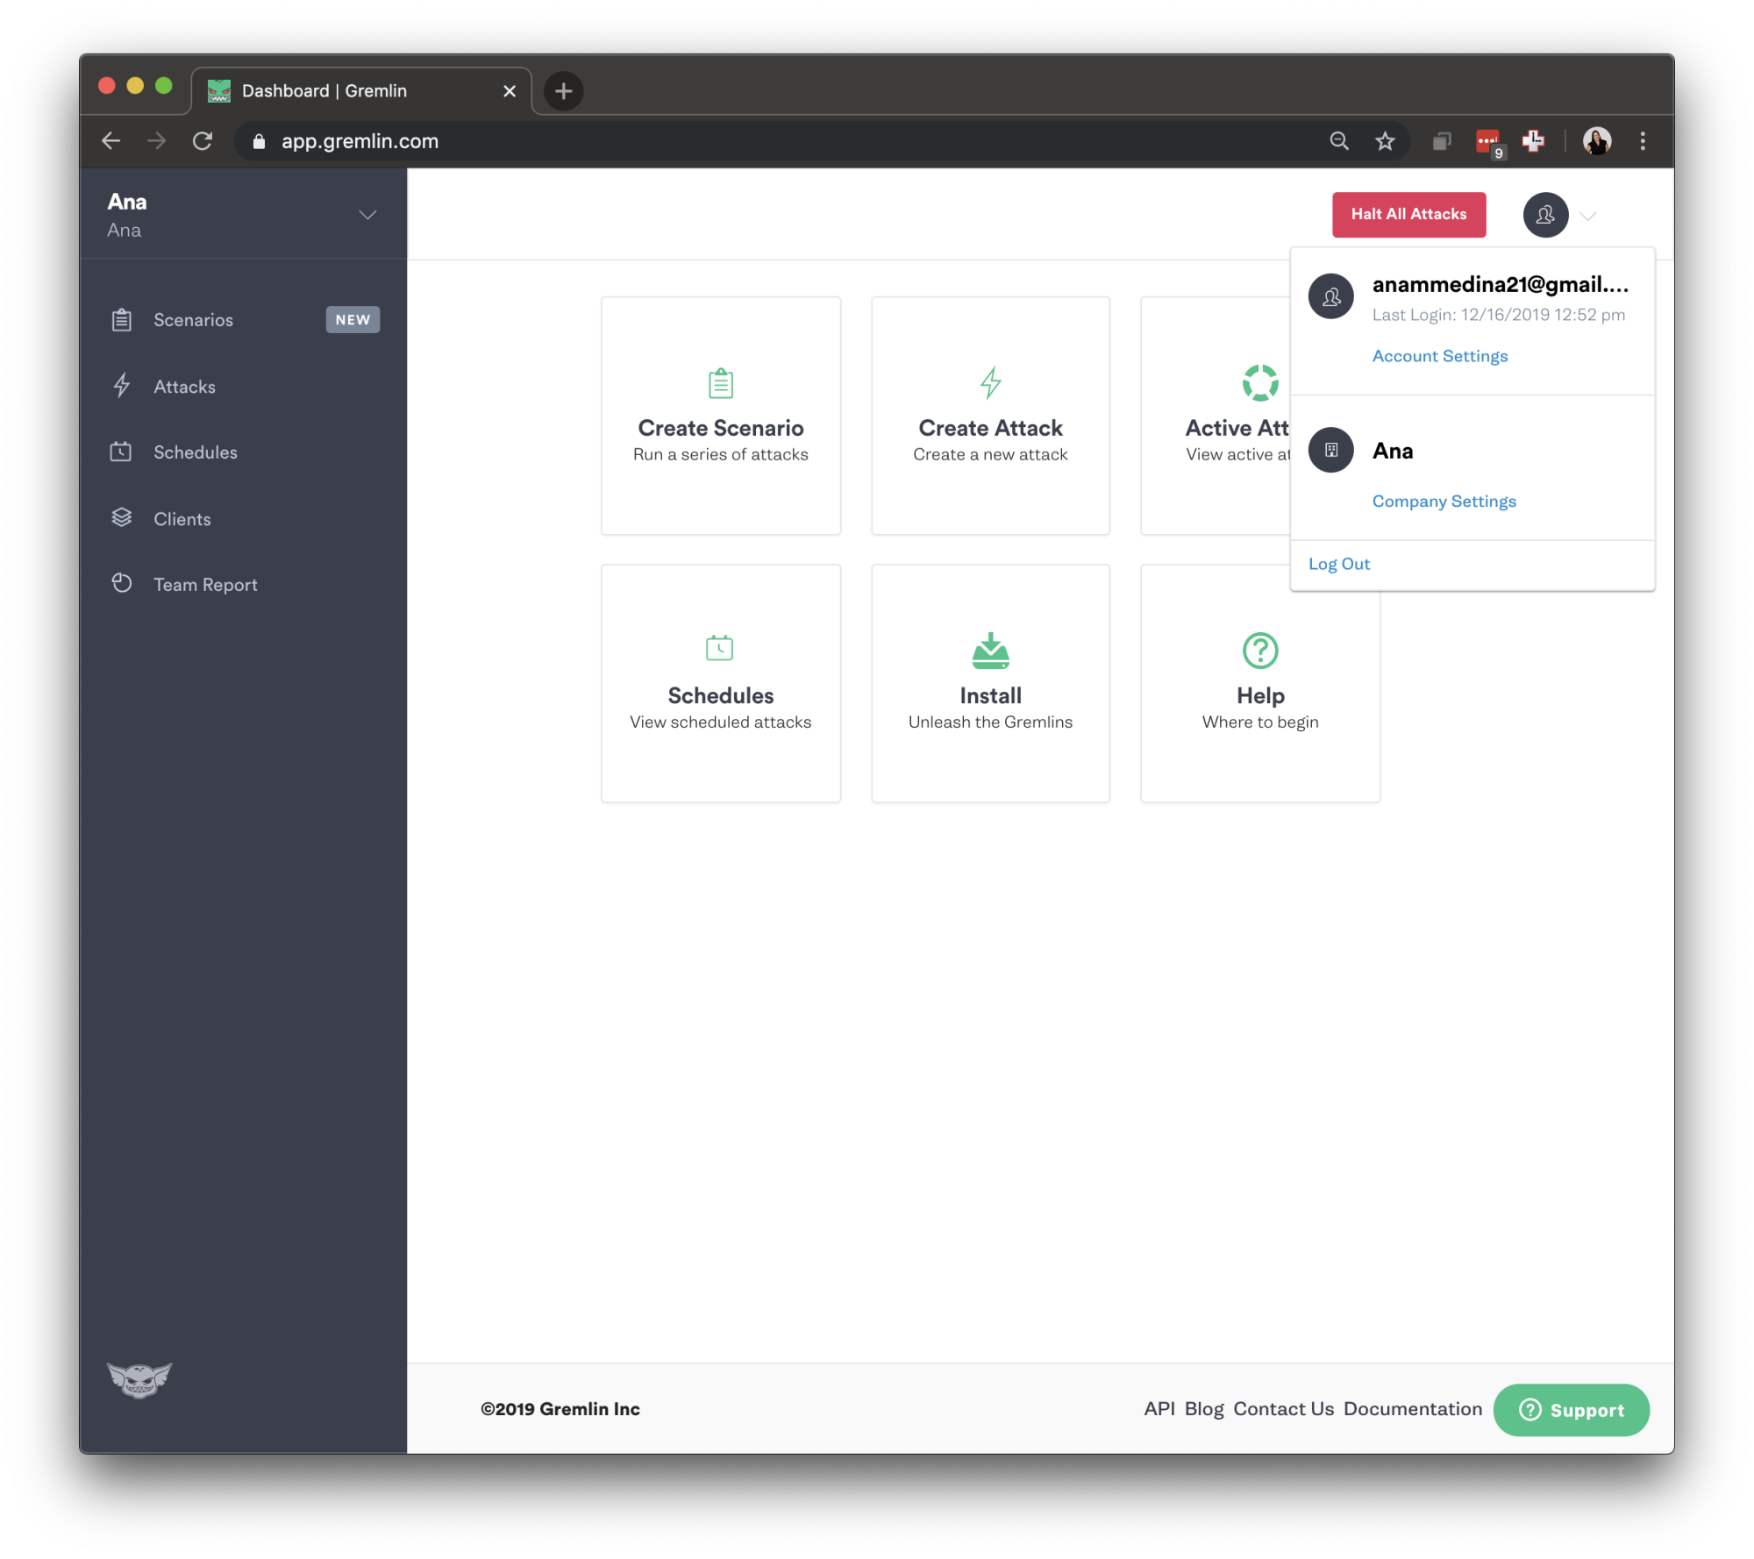Click browser back arrow

(x=111, y=141)
